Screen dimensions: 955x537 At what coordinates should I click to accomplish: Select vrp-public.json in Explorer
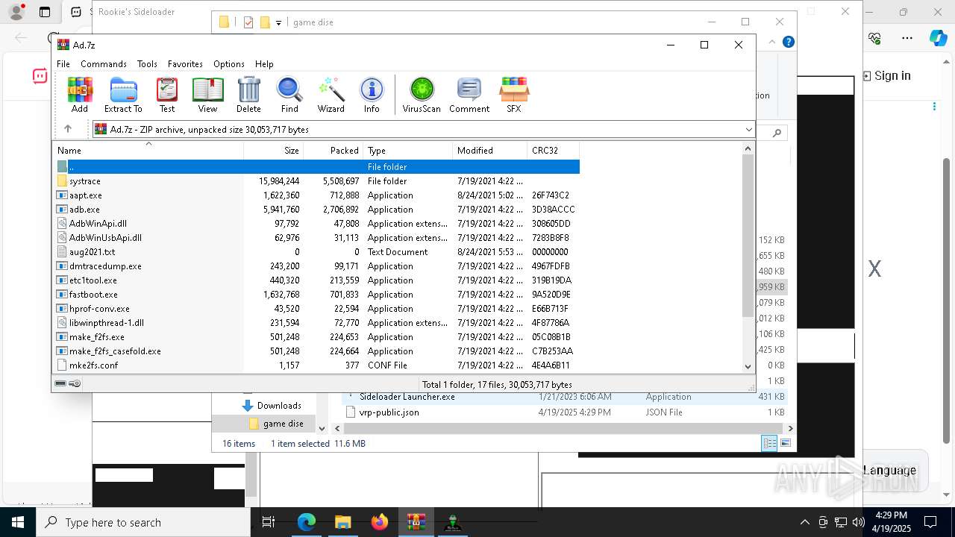tap(389, 412)
